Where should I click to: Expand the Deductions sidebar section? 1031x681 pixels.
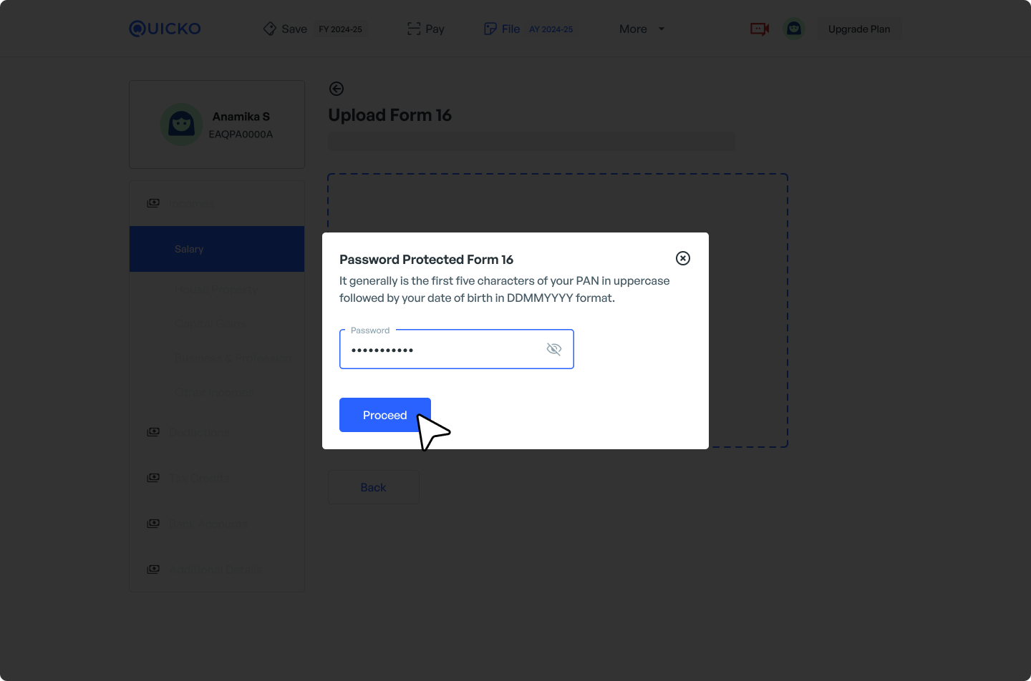[x=200, y=432]
